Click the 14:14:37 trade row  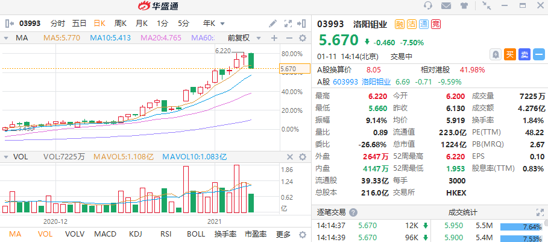[x=371, y=226]
